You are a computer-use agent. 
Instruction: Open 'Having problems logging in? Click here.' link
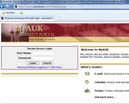40,67
